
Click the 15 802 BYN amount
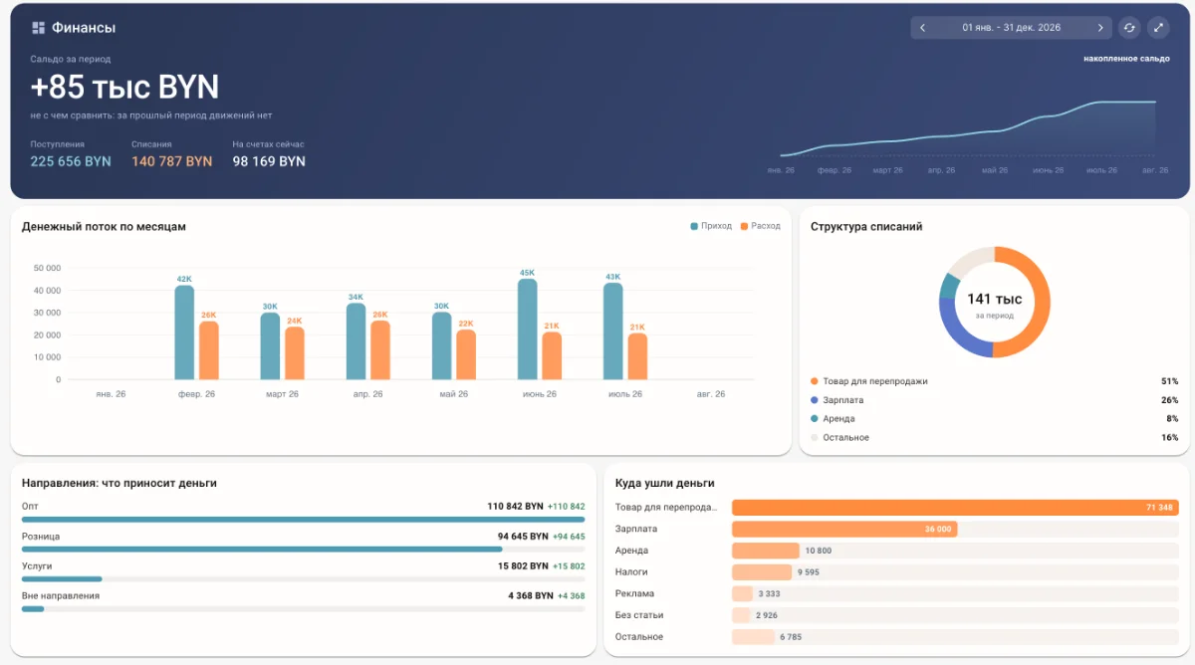tap(524, 565)
